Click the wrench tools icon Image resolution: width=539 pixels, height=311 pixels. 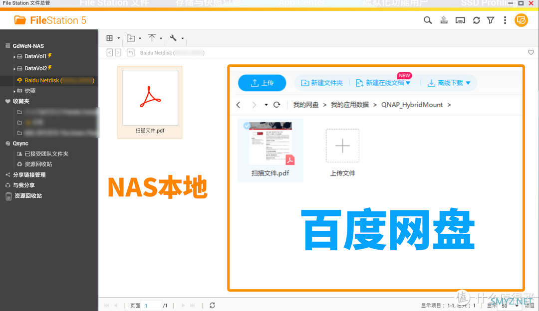[173, 38]
